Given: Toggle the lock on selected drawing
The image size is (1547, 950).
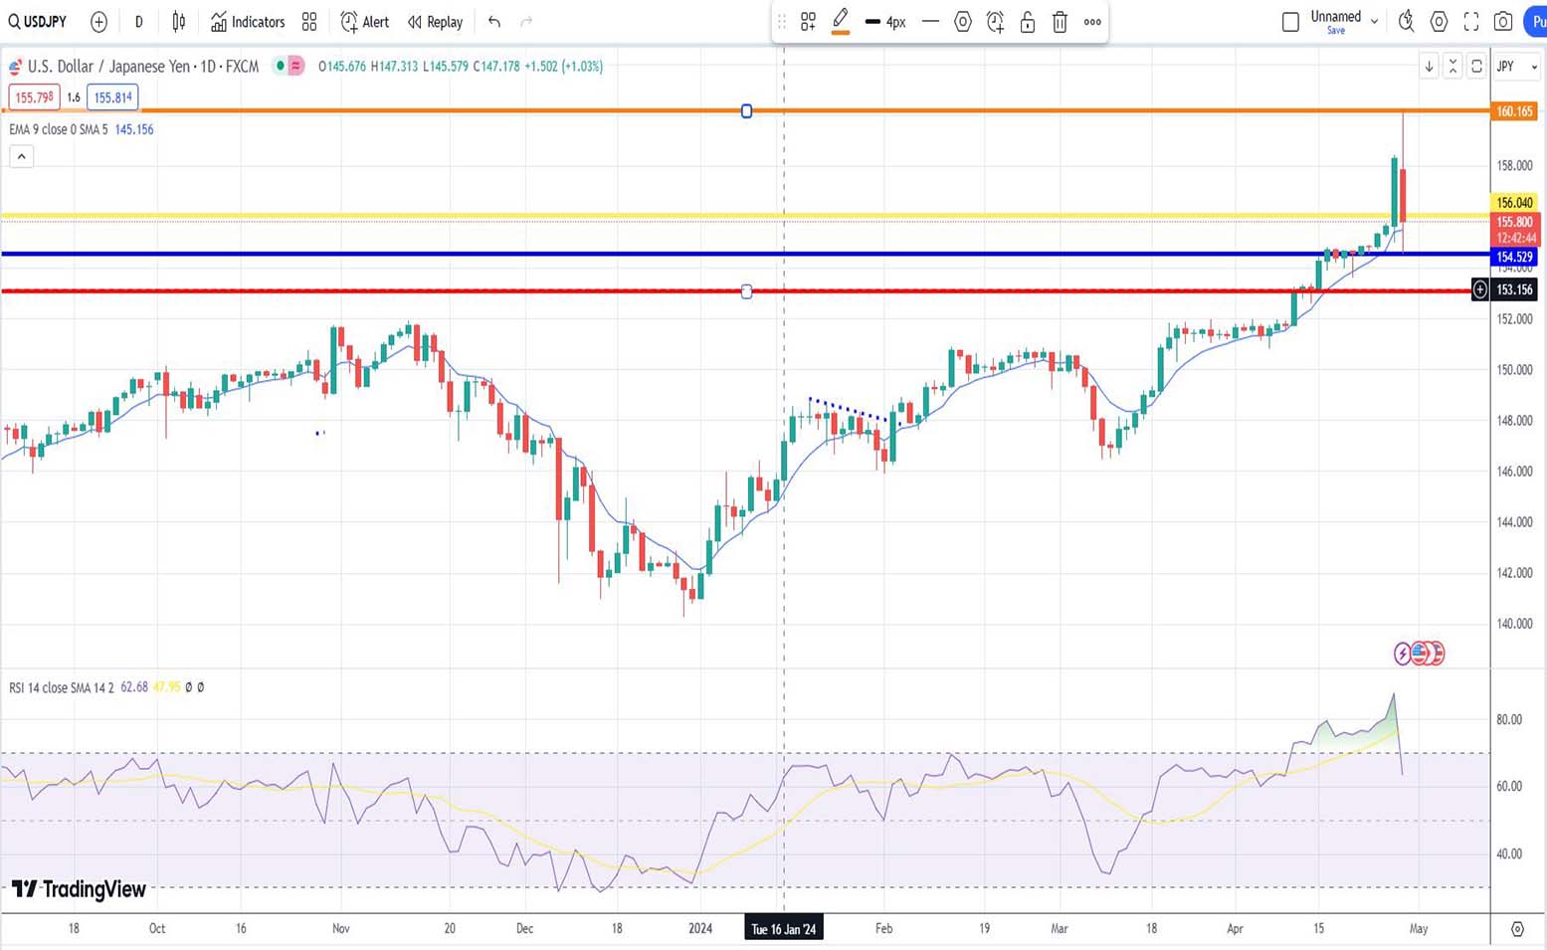Looking at the screenshot, I should (x=1028, y=22).
